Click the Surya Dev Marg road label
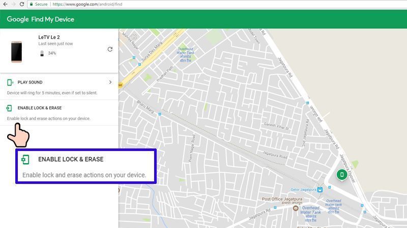The width and height of the screenshot is (407, 228). click(x=152, y=51)
